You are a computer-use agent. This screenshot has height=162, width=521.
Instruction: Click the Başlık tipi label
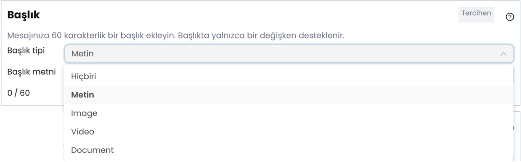point(26,50)
